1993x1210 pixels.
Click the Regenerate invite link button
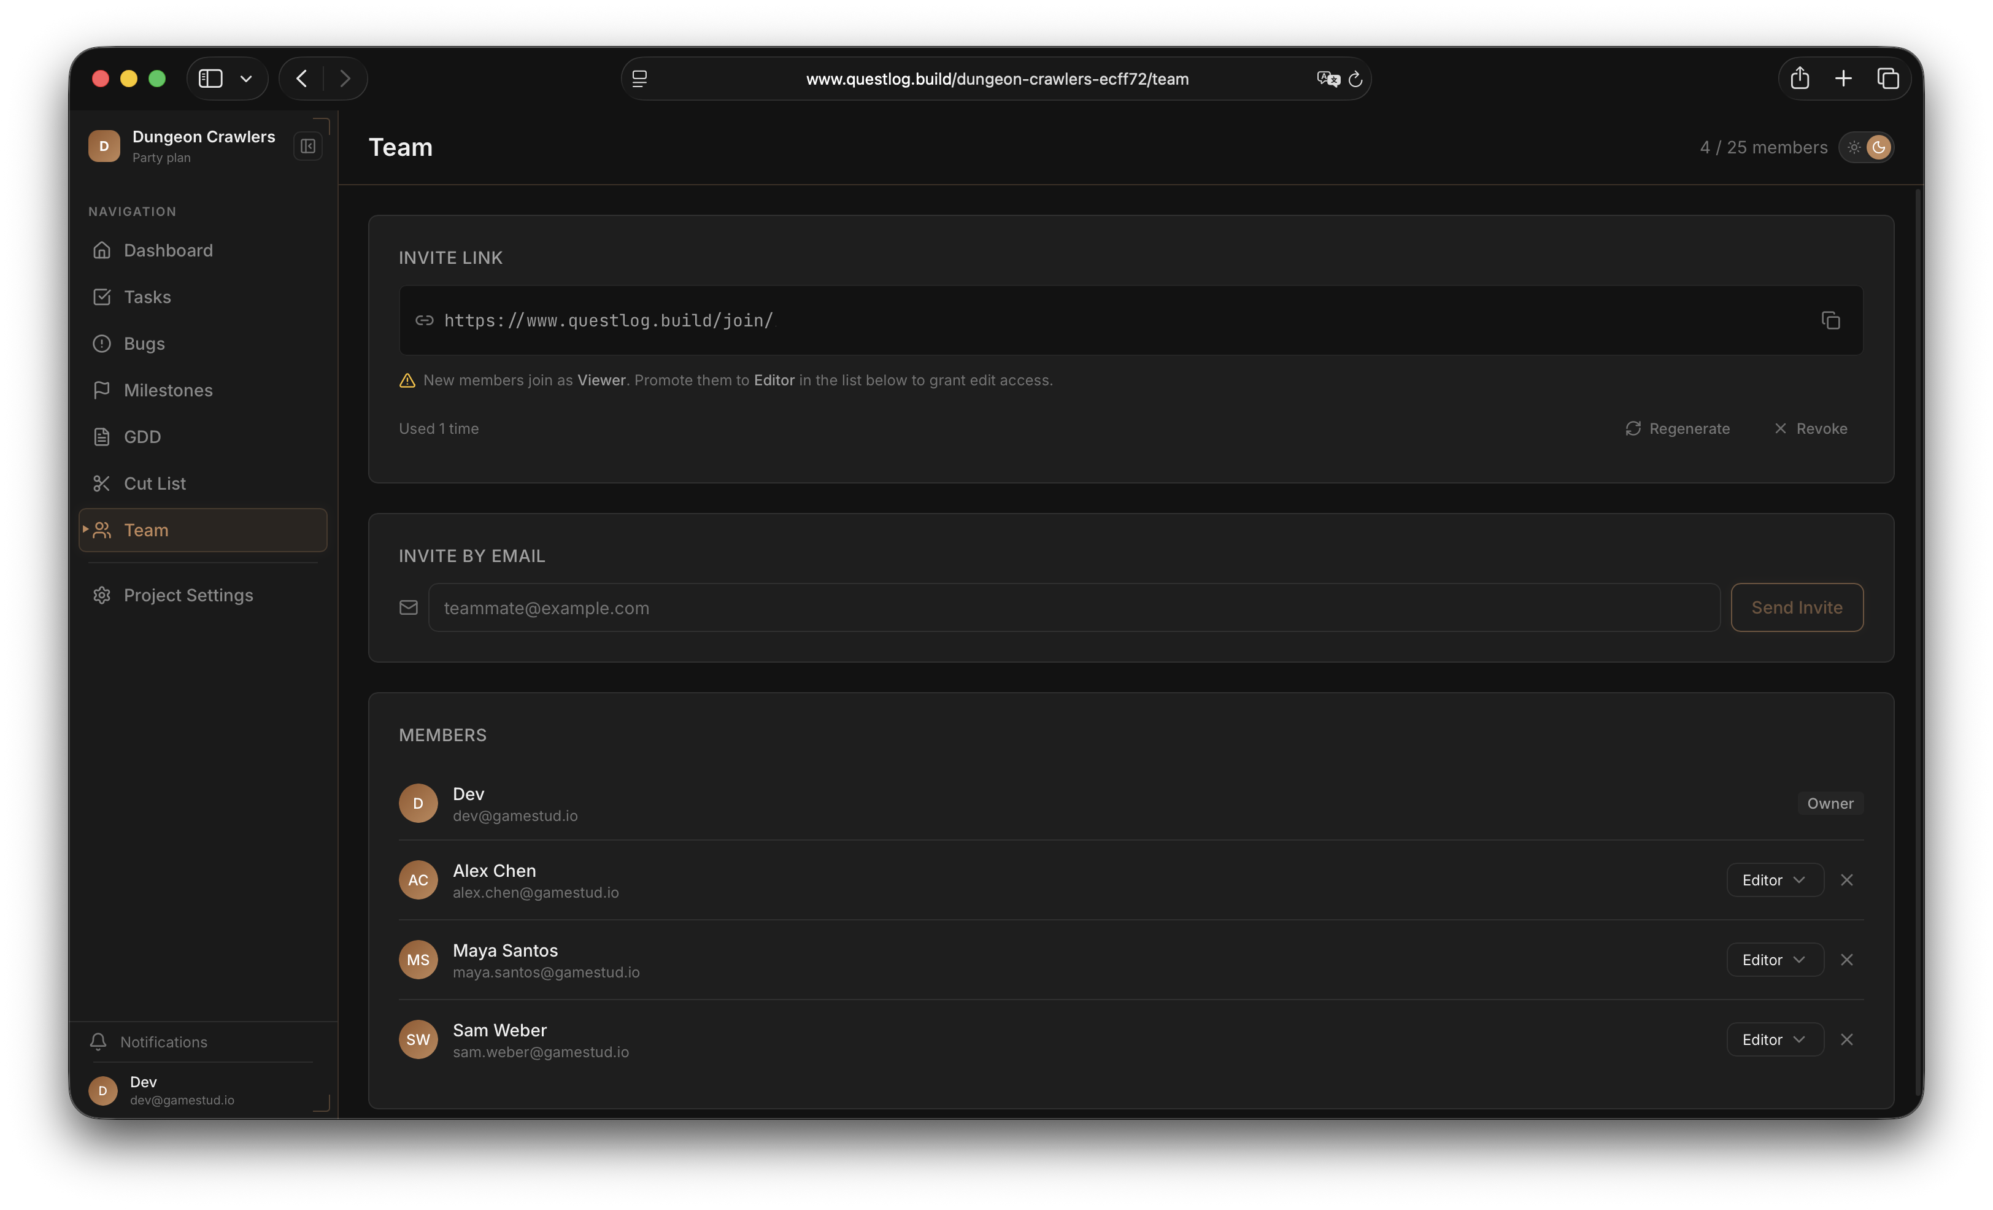pos(1678,429)
